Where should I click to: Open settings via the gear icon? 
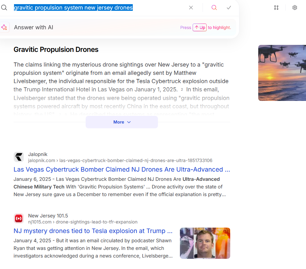(x=295, y=8)
